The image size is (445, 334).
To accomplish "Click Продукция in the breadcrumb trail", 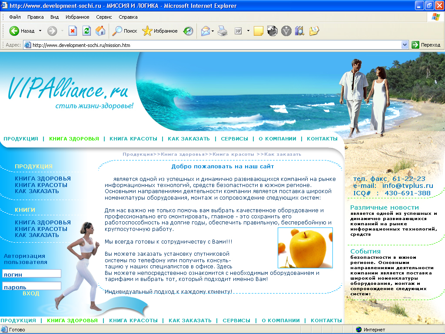I will (138, 154).
